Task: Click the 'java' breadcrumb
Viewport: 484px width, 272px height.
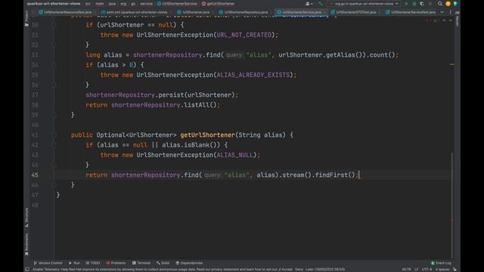Action: (112, 4)
